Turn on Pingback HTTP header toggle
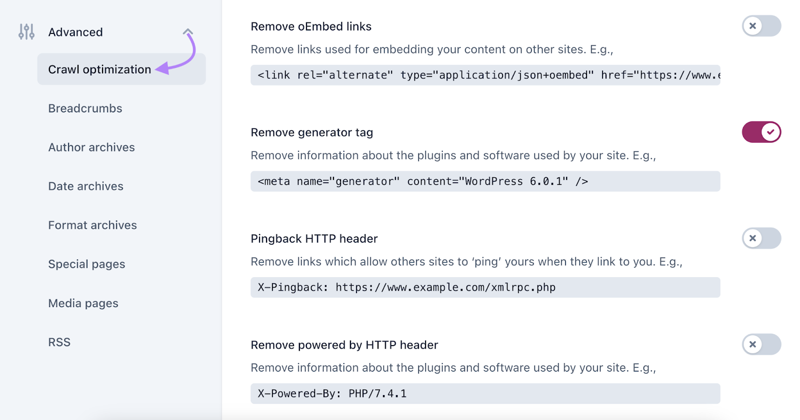 coord(761,238)
